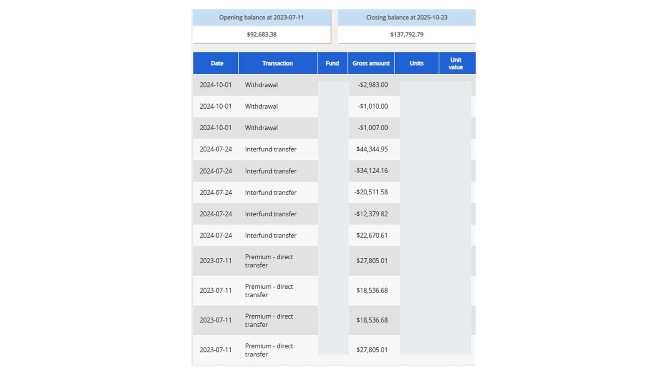
Task: Click the Closing balance at 2025-10-23 heading
Action: pyautogui.click(x=406, y=17)
